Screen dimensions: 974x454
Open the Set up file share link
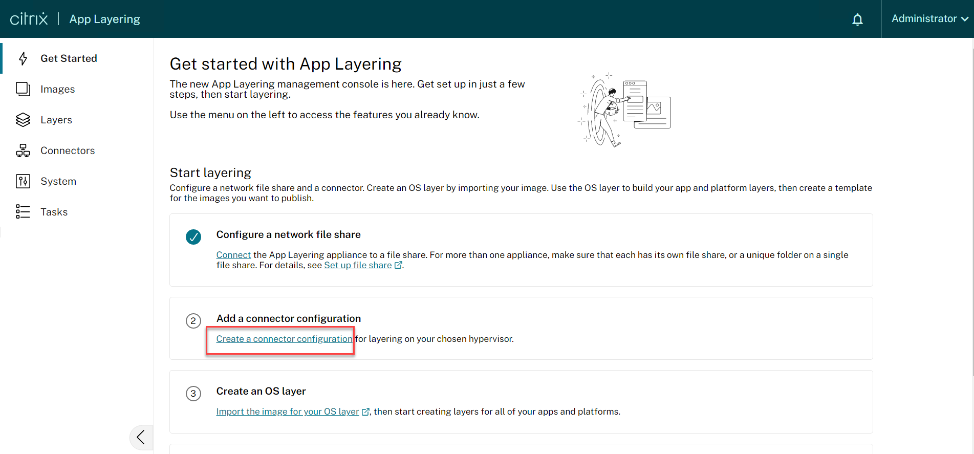coord(358,265)
